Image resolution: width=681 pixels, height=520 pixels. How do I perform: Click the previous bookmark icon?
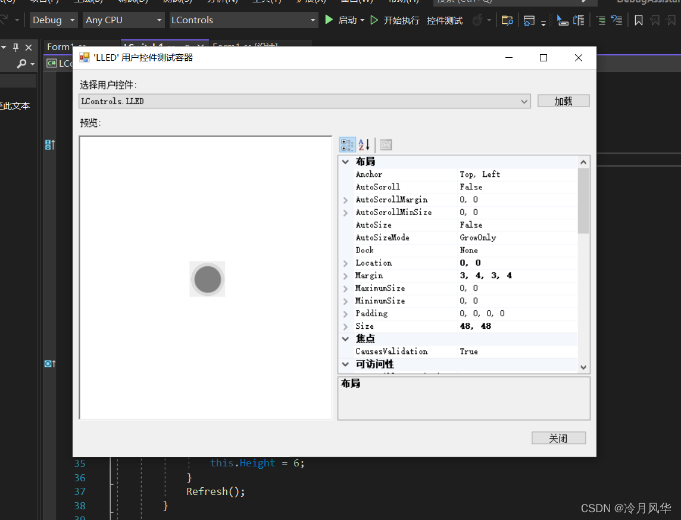[655, 20]
